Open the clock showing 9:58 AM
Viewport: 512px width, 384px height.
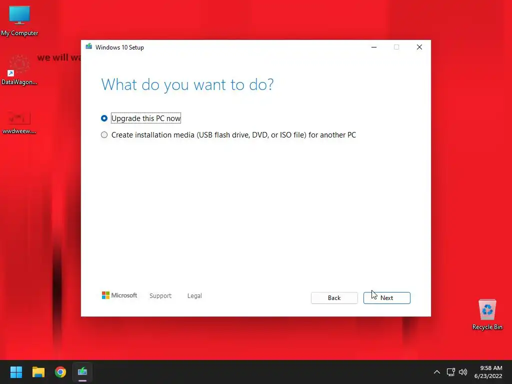pos(488,372)
